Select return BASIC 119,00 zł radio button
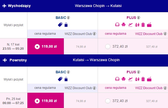The image size is (168, 108). 37,101
